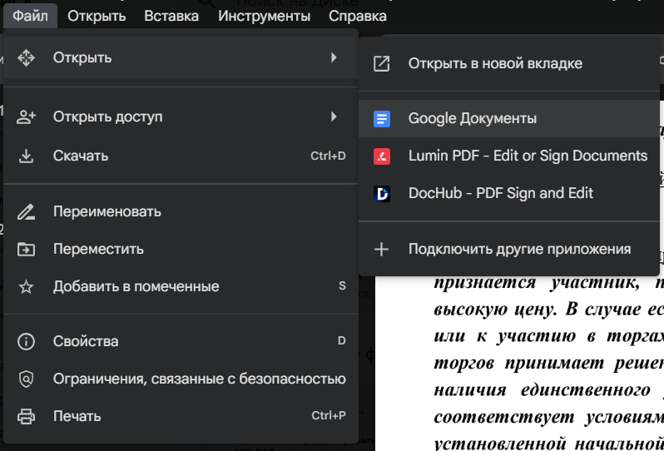Viewport: 664px width, 451px height.
Task: Click the download tray icon
Action: click(27, 156)
